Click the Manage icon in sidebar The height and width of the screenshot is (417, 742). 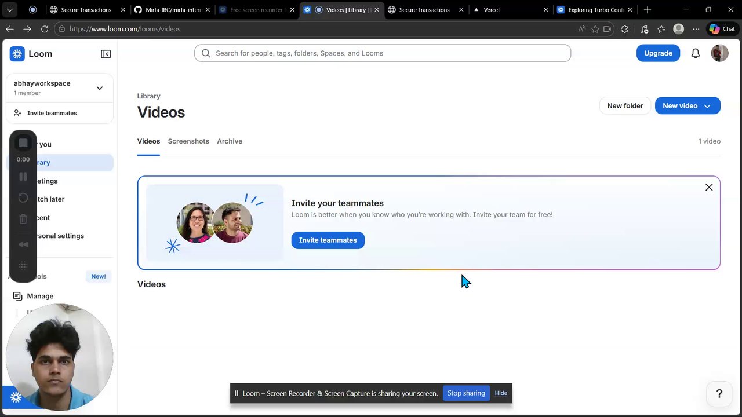point(17,296)
